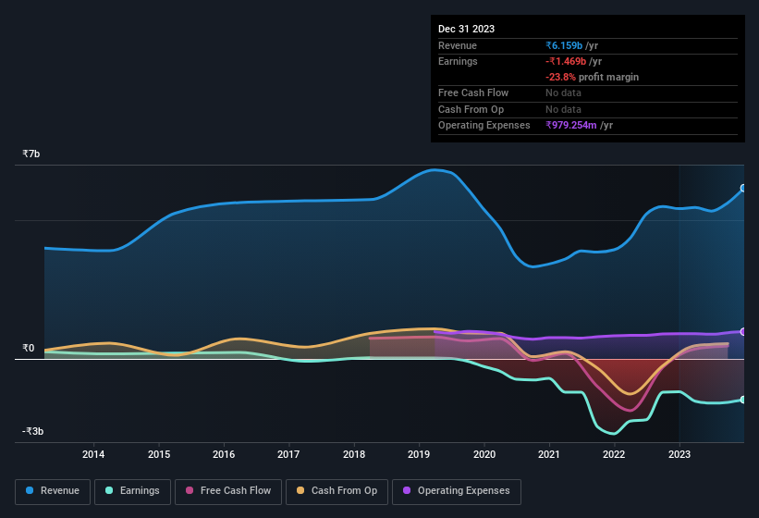Screen dimensions: 759x518
Task: Click the ₹979.254m operating expenses value
Action: (571, 125)
